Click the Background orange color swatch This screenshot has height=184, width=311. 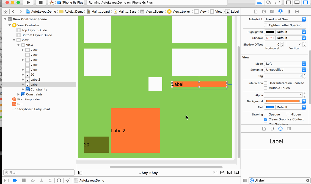tap(282, 101)
